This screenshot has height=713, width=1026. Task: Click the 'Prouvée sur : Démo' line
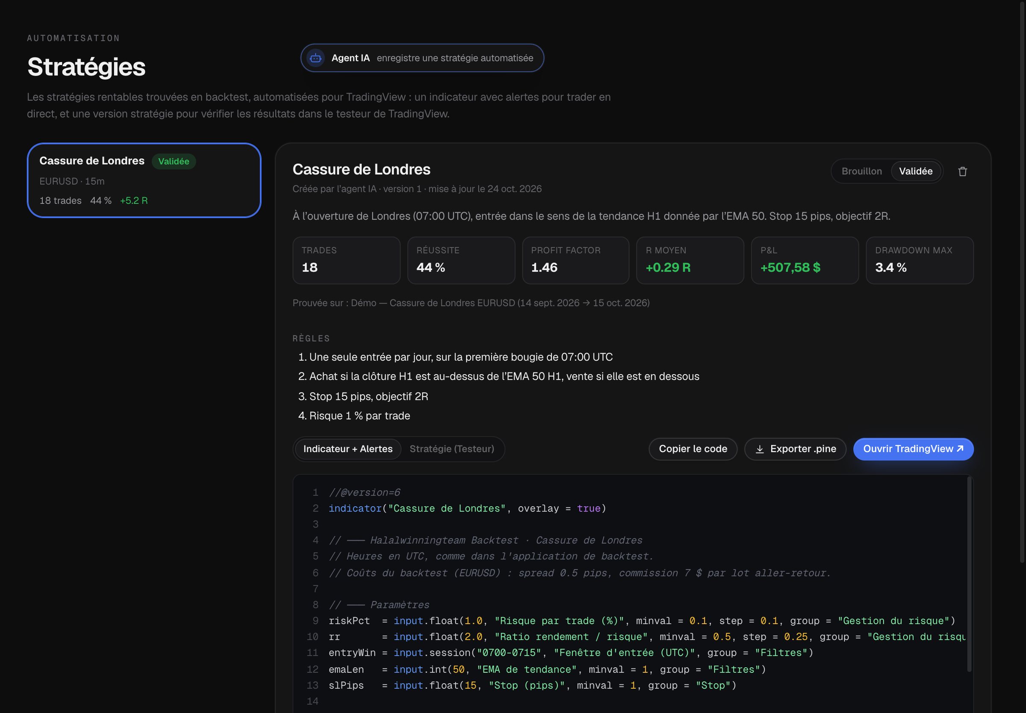[471, 303]
